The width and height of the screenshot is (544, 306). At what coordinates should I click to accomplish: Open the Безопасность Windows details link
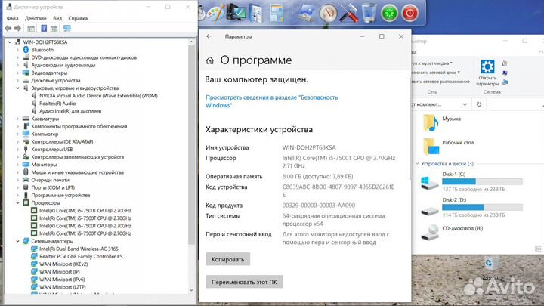point(271,101)
